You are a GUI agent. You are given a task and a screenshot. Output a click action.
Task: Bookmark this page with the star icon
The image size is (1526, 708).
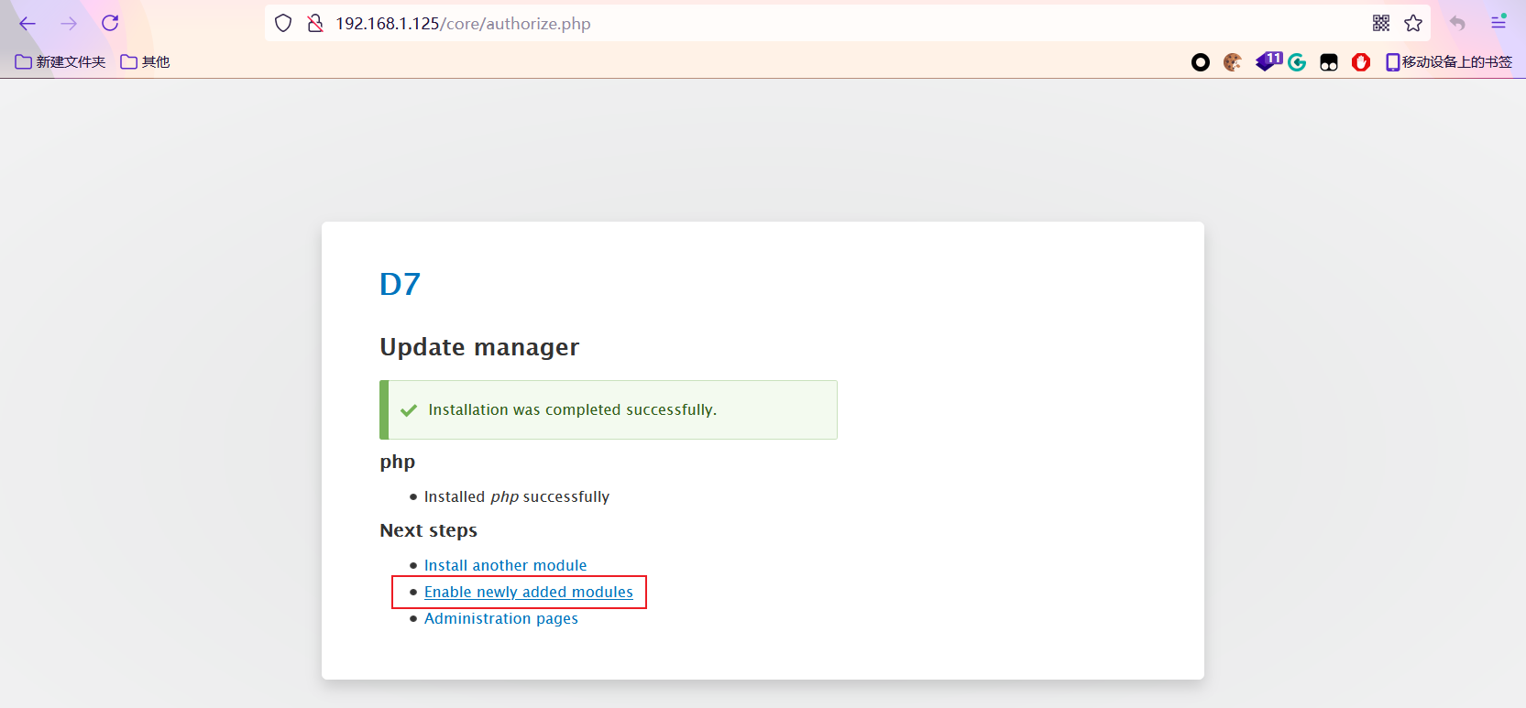pos(1413,24)
